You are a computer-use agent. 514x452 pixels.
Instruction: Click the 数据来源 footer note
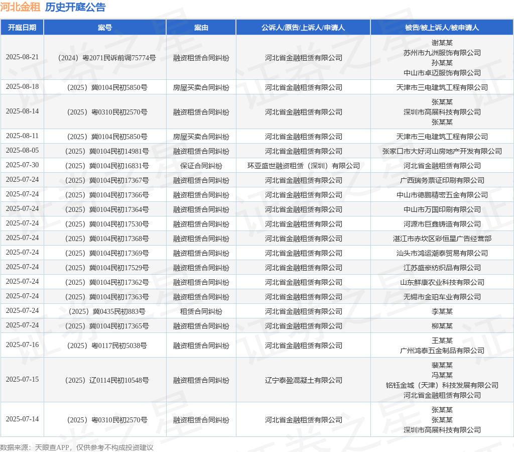[77, 447]
